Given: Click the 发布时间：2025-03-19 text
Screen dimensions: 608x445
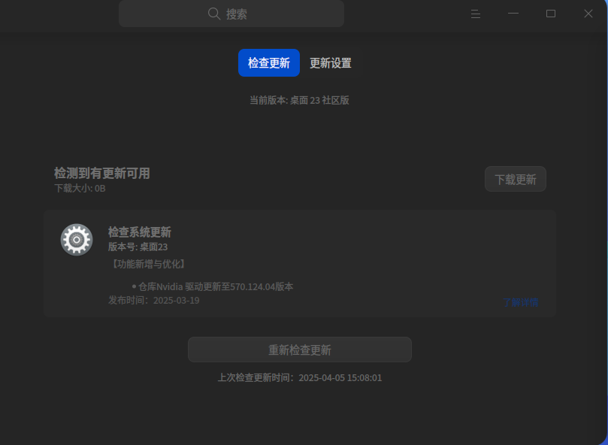Looking at the screenshot, I should (x=153, y=300).
